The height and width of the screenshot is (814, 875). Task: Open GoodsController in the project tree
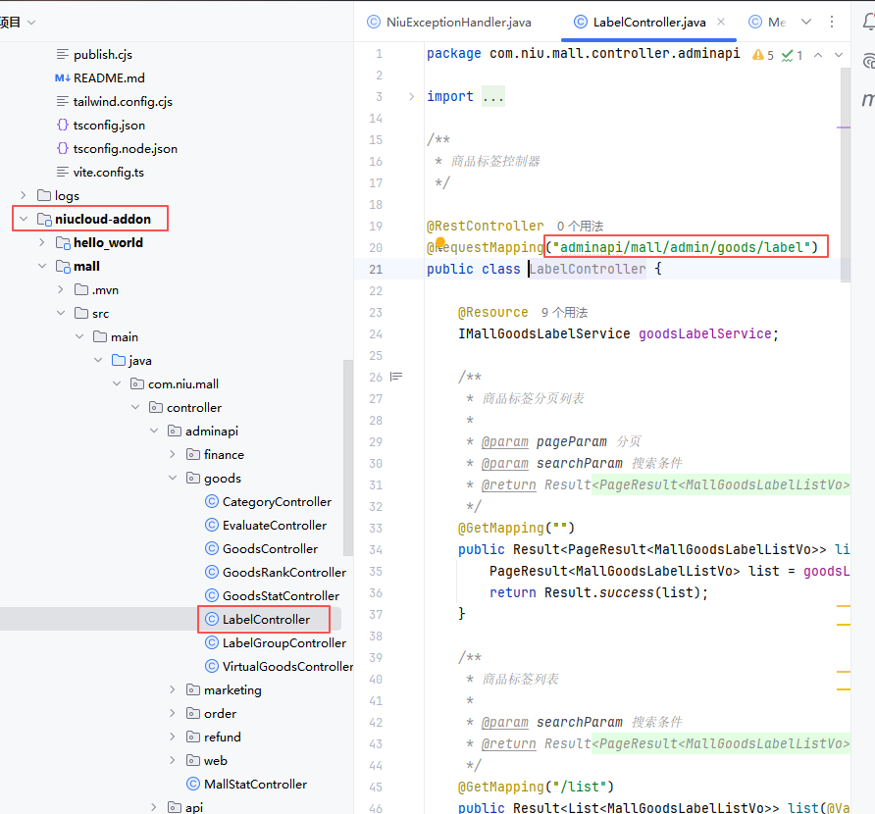coord(270,548)
